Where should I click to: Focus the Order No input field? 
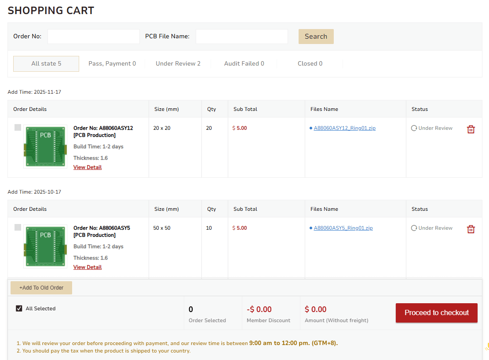[93, 37]
